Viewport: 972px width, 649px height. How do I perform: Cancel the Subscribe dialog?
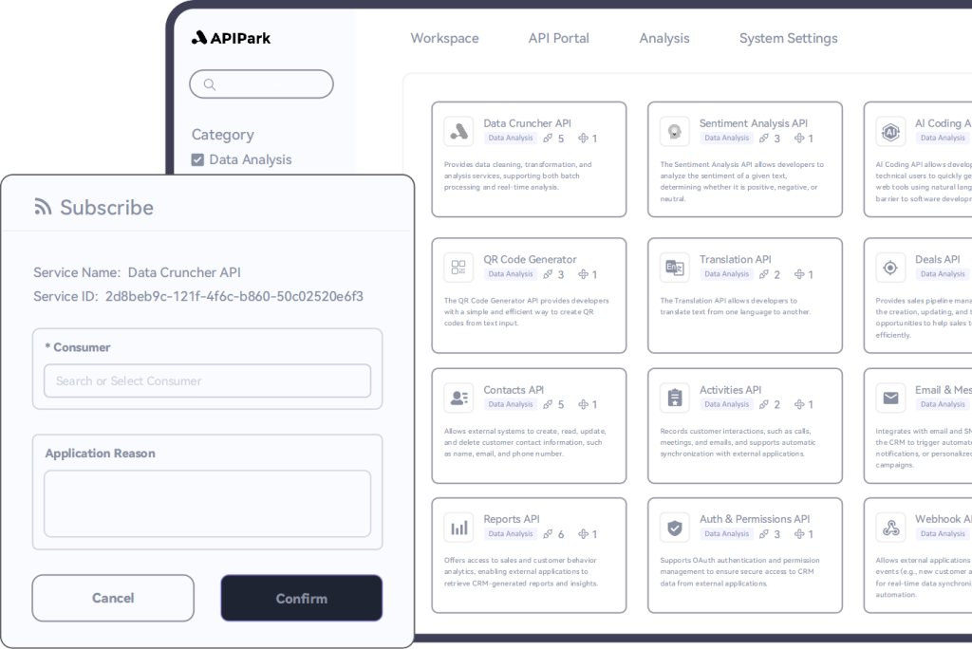tap(113, 598)
